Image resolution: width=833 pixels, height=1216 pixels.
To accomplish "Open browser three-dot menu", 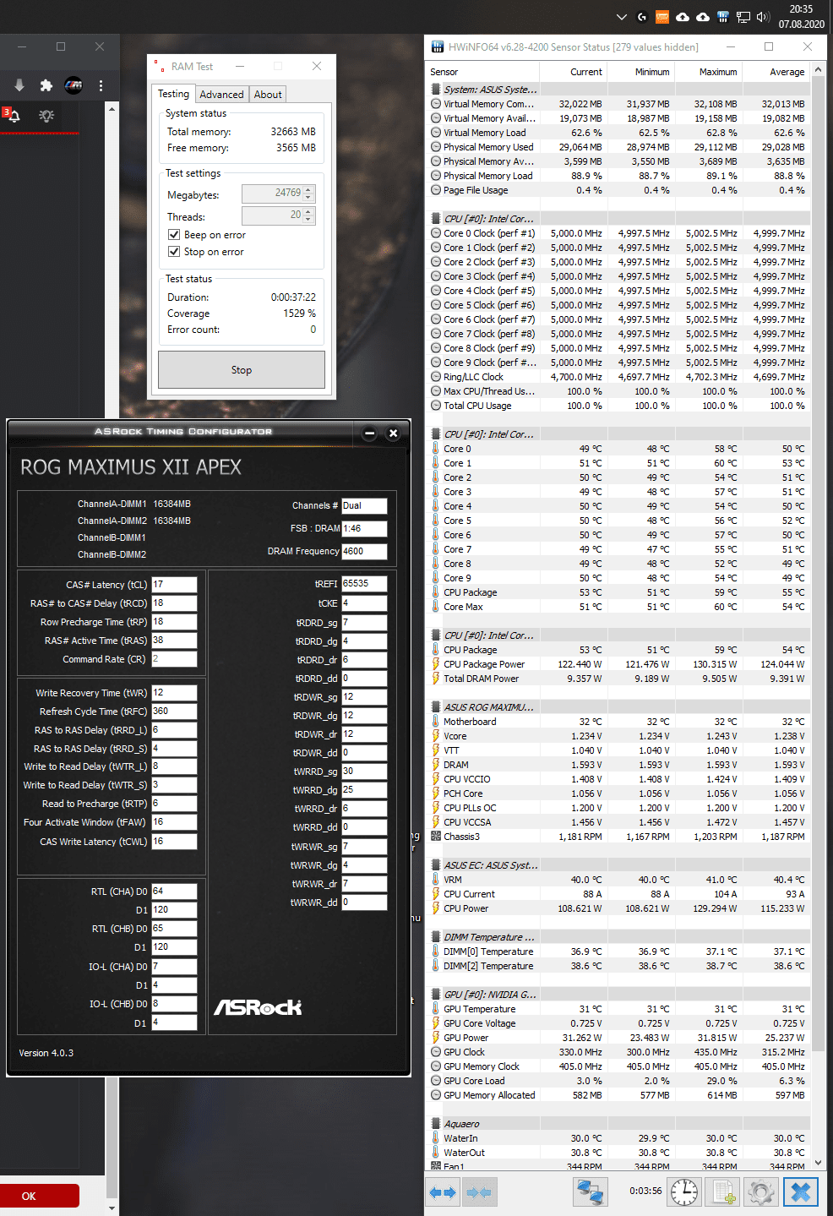I will [x=101, y=85].
